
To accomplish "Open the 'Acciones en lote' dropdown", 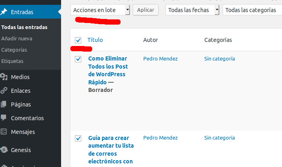I will click(x=100, y=10).
